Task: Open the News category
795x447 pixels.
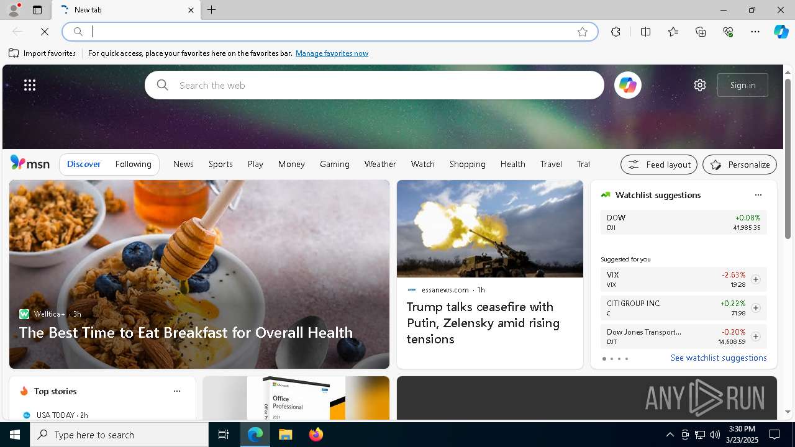Action: [183, 164]
